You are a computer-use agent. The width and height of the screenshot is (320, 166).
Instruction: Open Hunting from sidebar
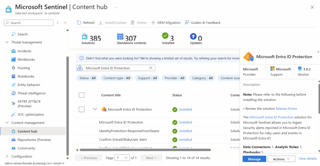24,68
